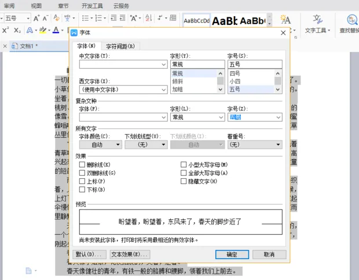
Task: Select 倾斜 (italic) in font style list
Action: (194, 82)
